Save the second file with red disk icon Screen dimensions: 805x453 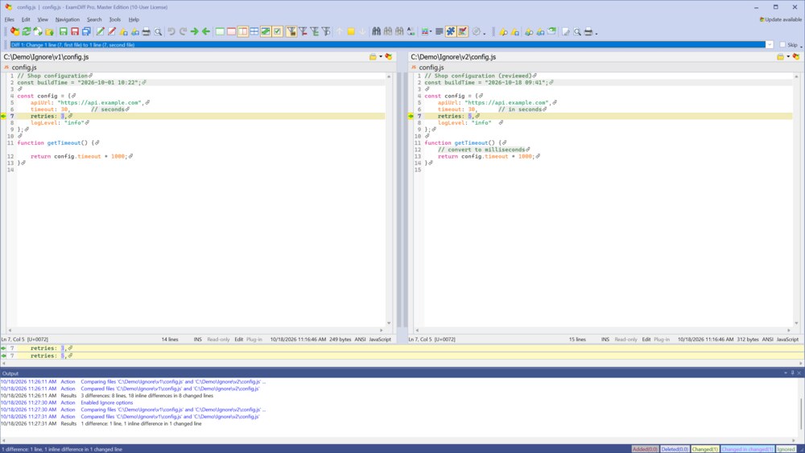pyautogui.click(x=74, y=32)
